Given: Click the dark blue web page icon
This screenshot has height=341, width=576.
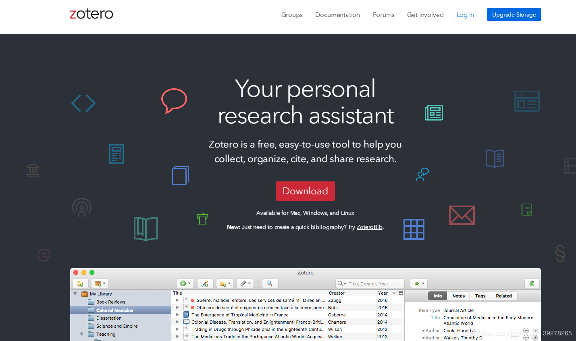Looking at the screenshot, I should tap(527, 101).
